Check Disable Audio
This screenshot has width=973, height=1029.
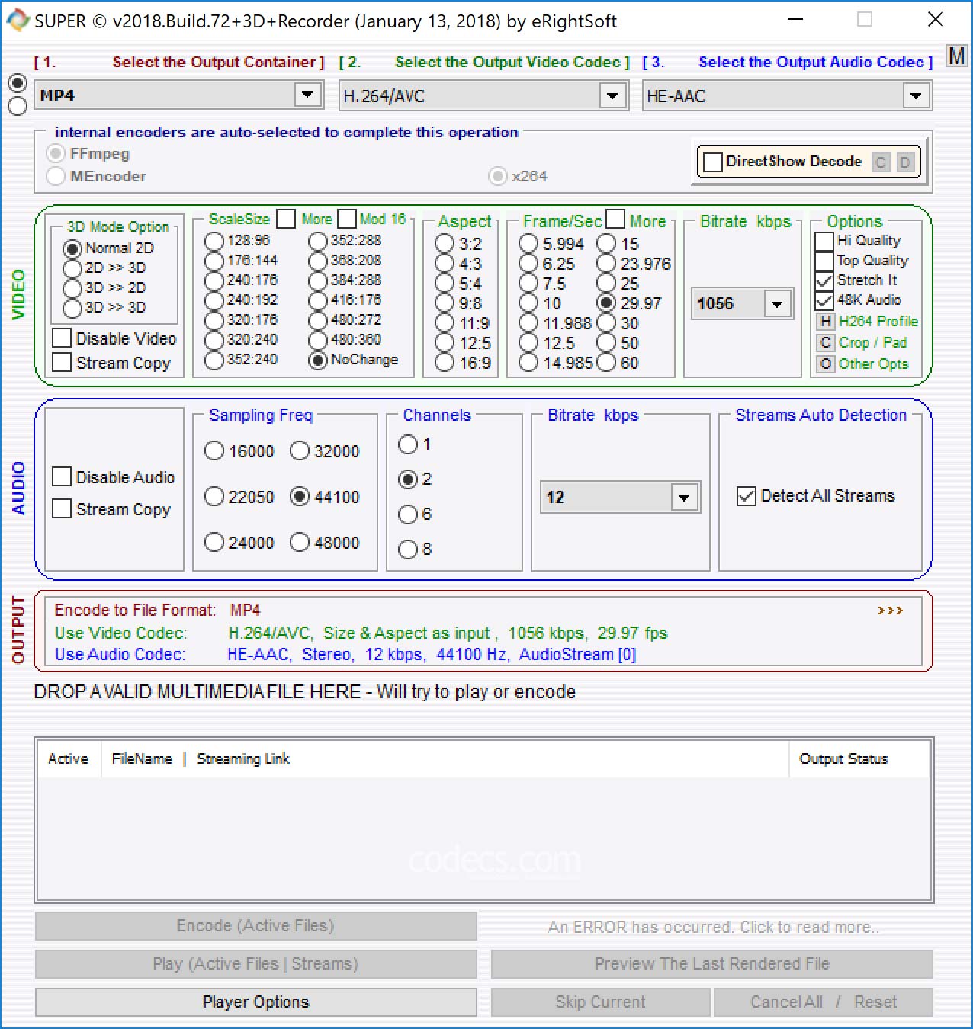(62, 476)
